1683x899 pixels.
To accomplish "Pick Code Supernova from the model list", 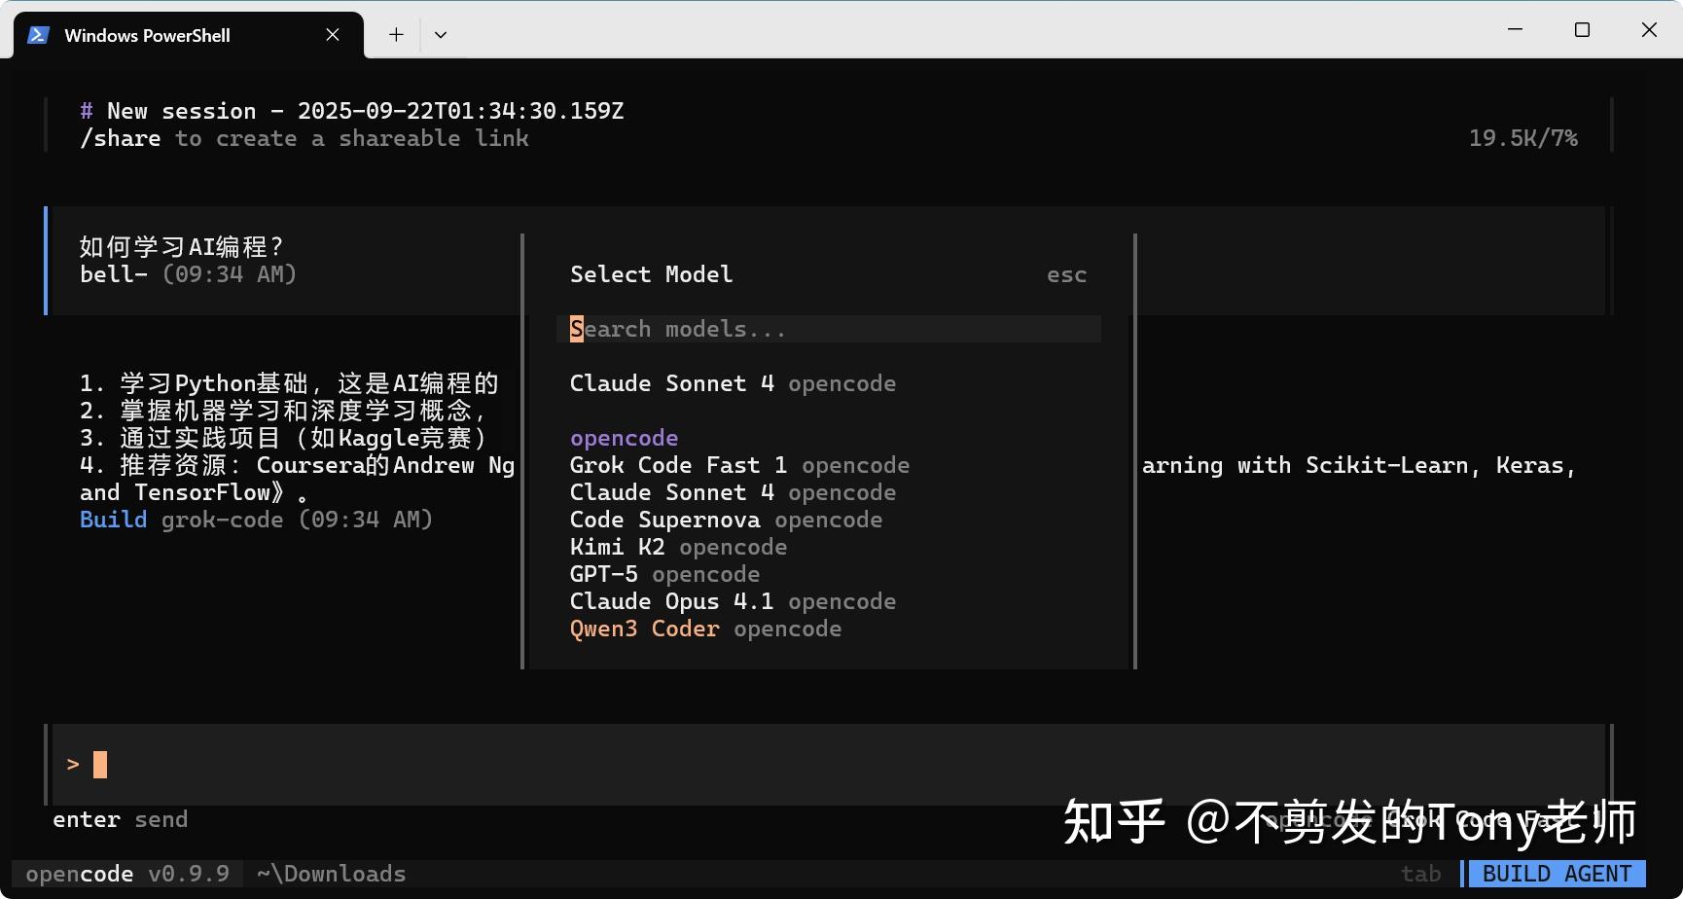I will (x=665, y=520).
